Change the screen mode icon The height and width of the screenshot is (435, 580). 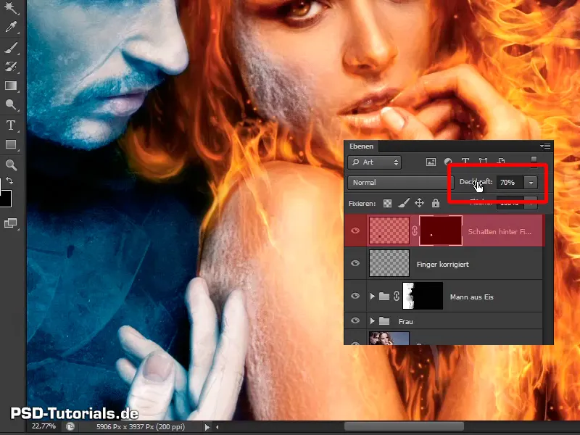(x=10, y=223)
